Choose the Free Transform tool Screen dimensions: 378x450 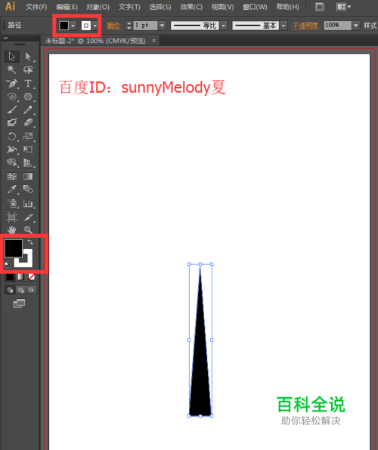tap(28, 149)
